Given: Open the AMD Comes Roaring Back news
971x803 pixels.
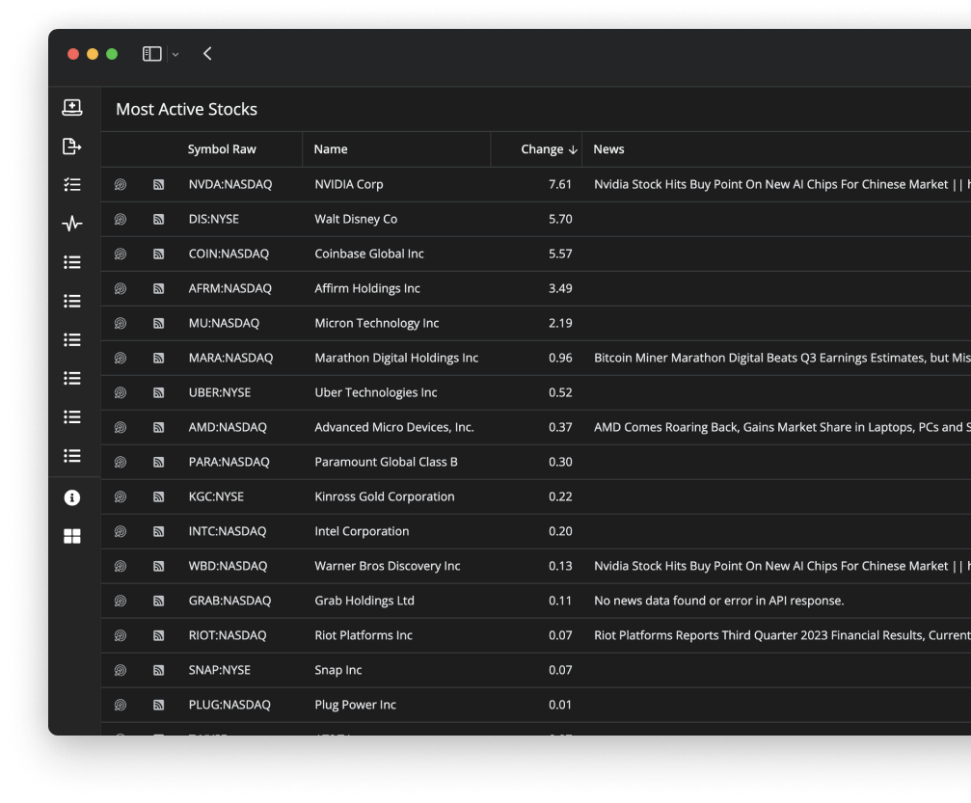Looking at the screenshot, I should point(782,427).
